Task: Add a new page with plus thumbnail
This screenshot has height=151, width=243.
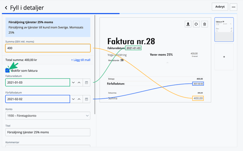Action: pyautogui.click(x=224, y=57)
